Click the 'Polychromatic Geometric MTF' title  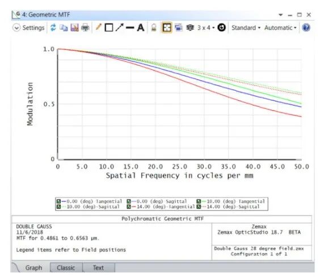pos(162,219)
